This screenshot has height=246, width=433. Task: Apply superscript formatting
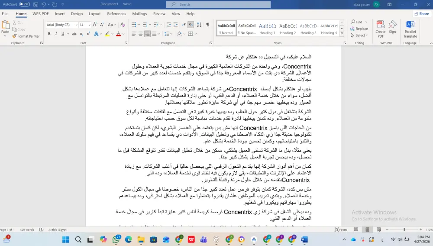coord(88,34)
